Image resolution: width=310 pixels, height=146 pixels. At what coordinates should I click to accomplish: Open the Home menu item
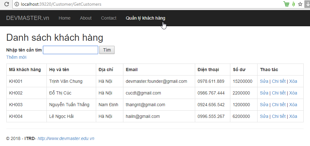(65, 18)
